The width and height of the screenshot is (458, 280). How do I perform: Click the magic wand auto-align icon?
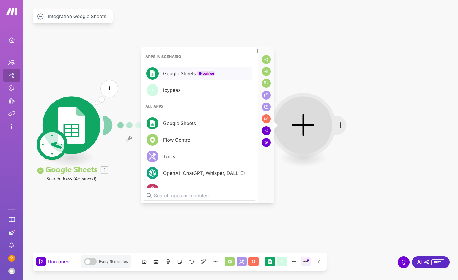tap(204, 262)
